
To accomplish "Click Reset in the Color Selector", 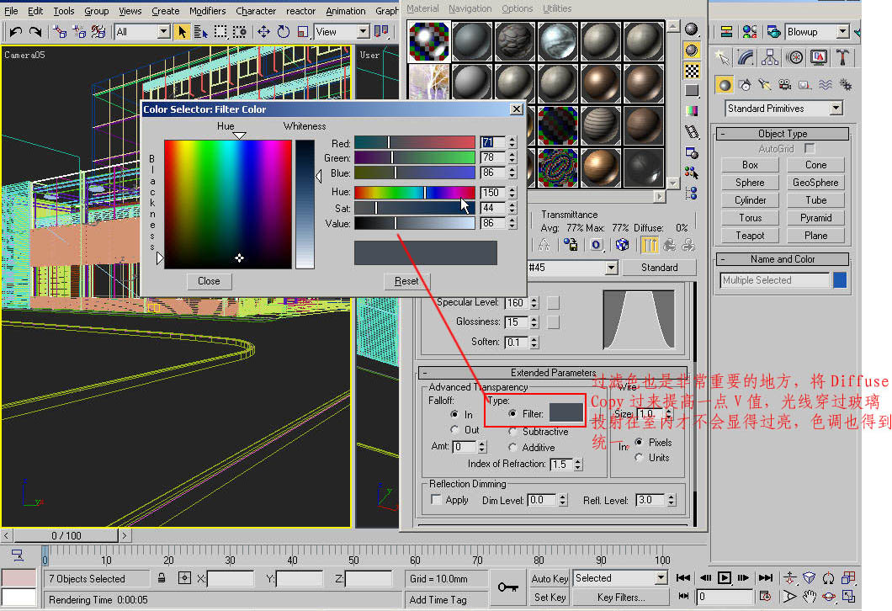I will [406, 281].
